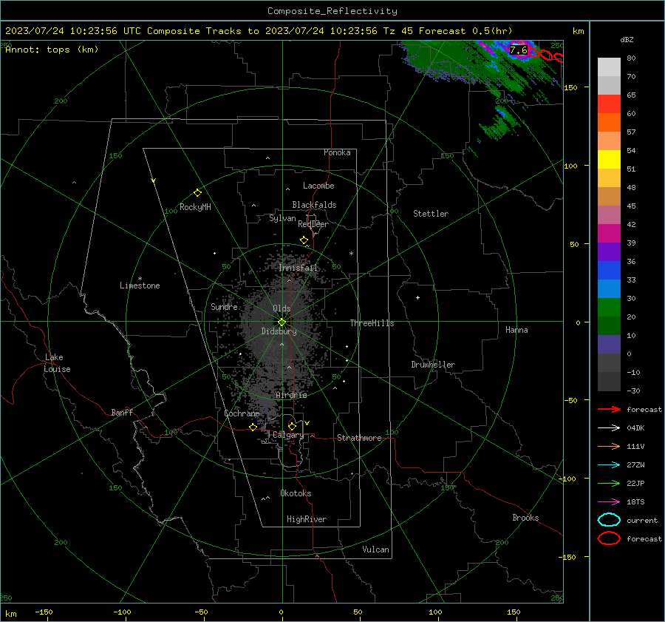This screenshot has width=665, height=622.
Task: Click the Calgary city label
Action: coord(288,435)
